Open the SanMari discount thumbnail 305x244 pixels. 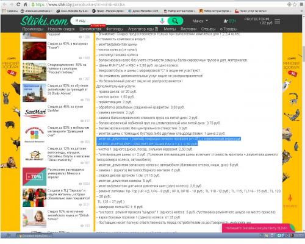point(35,113)
